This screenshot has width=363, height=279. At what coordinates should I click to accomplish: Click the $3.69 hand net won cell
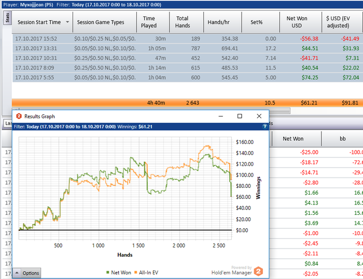(x=311, y=223)
